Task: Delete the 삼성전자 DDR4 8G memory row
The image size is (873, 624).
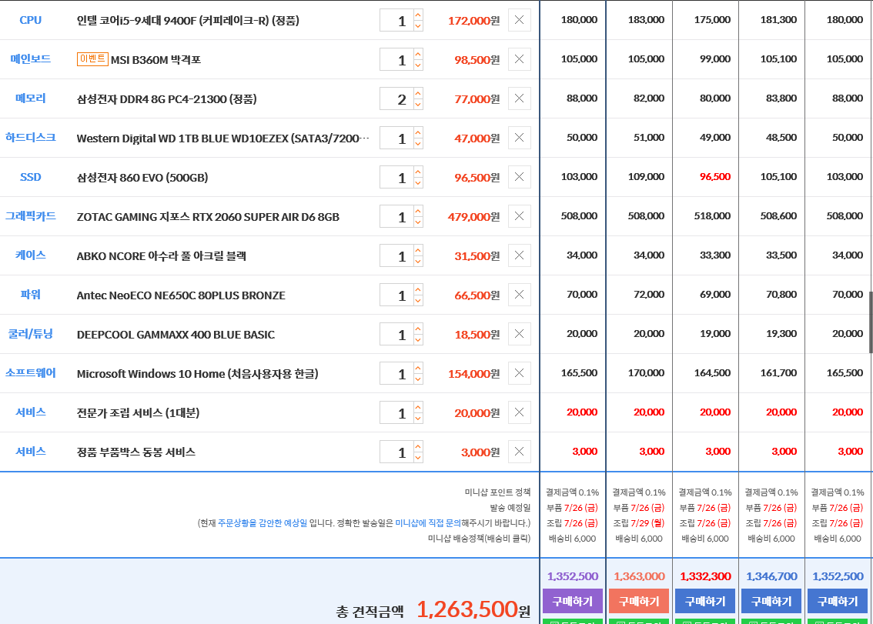Action: point(519,98)
